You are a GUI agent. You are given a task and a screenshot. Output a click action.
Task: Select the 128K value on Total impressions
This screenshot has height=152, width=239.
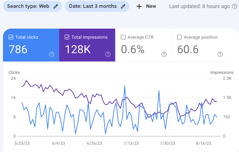point(77,49)
